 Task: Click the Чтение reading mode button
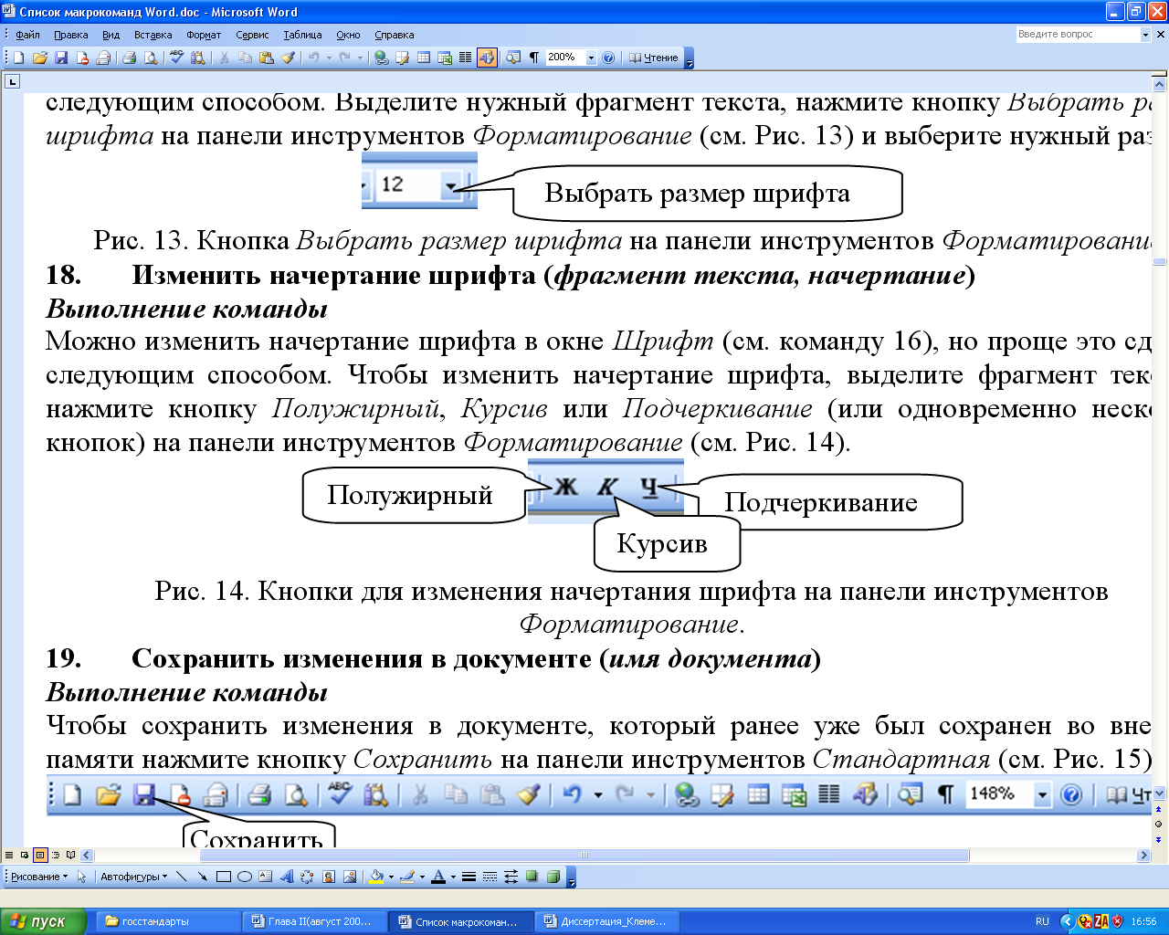[654, 58]
